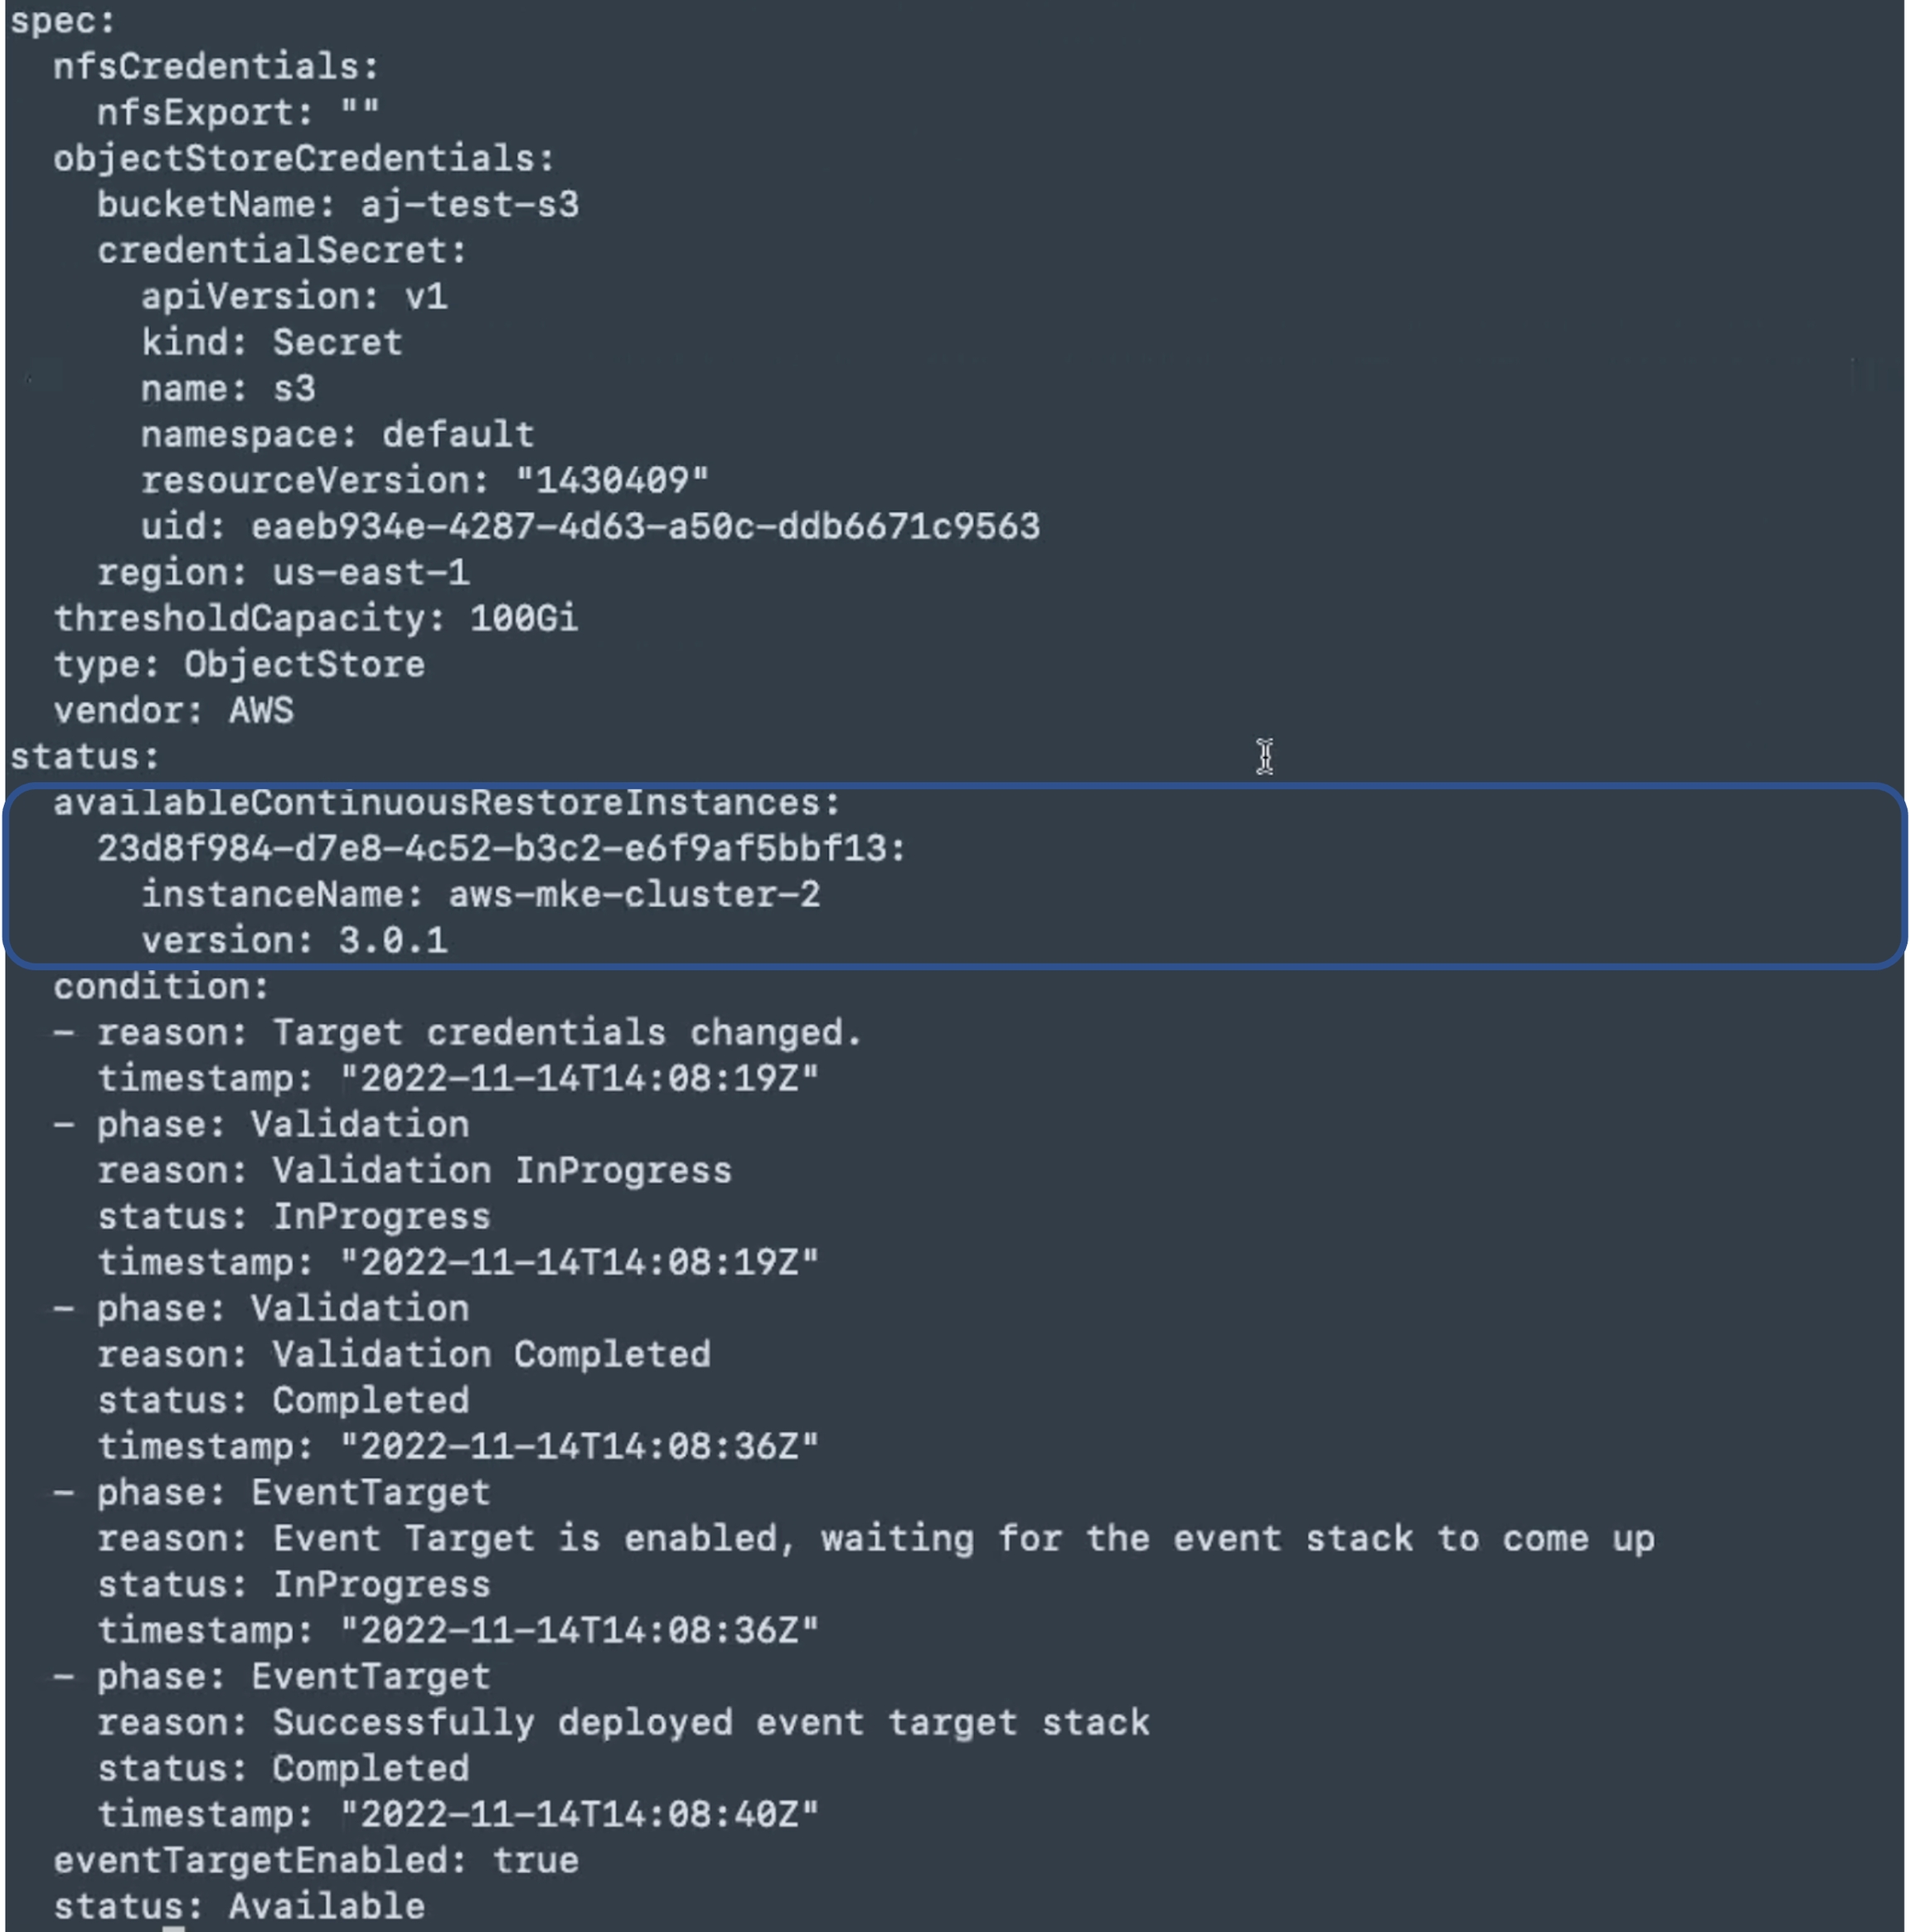The image size is (1910, 1932).
Task: Click the type value ObjectStore
Action: [x=304, y=665]
